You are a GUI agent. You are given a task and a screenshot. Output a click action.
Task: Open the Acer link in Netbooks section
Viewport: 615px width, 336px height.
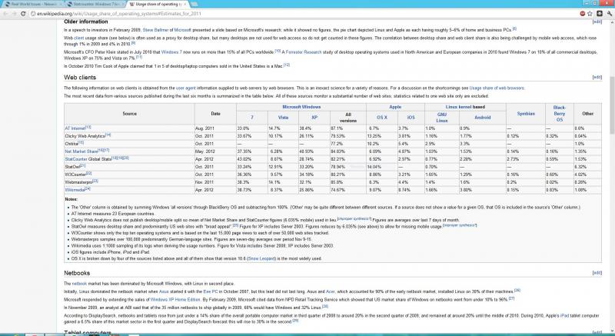tap(331, 291)
